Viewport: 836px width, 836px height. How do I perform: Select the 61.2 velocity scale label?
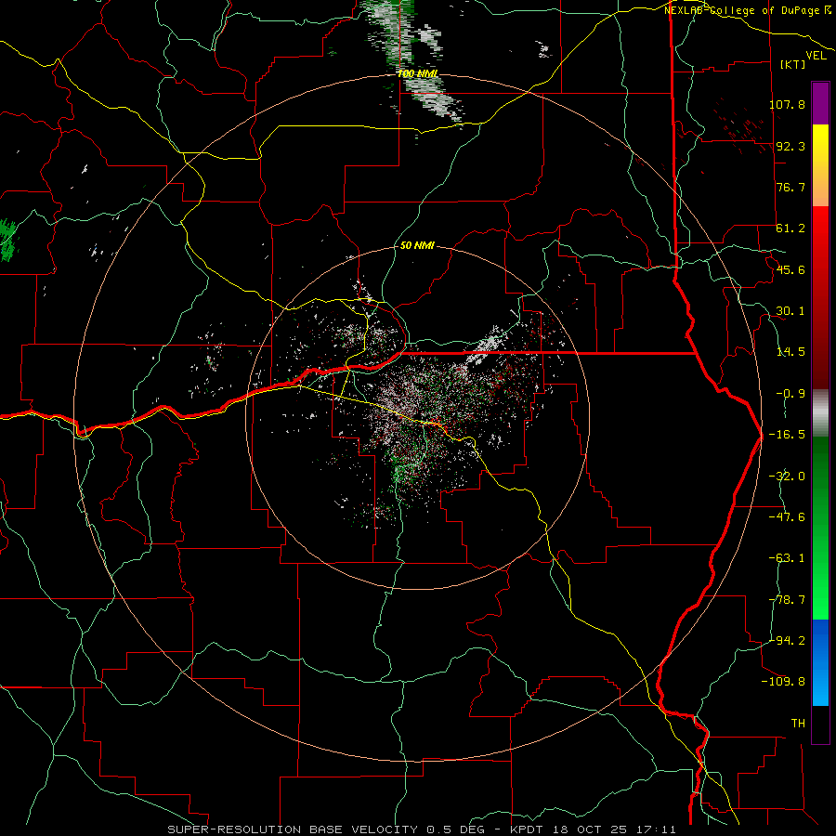(x=790, y=229)
